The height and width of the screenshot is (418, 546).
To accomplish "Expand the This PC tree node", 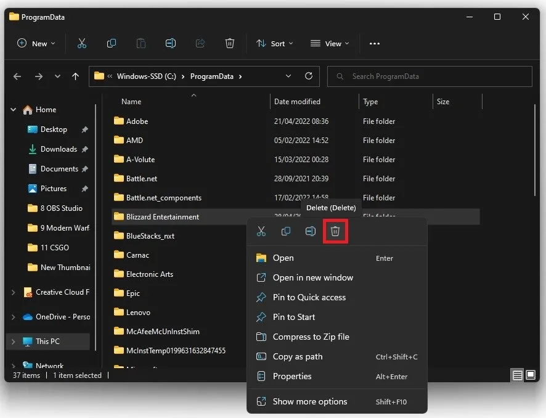I will tap(13, 342).
